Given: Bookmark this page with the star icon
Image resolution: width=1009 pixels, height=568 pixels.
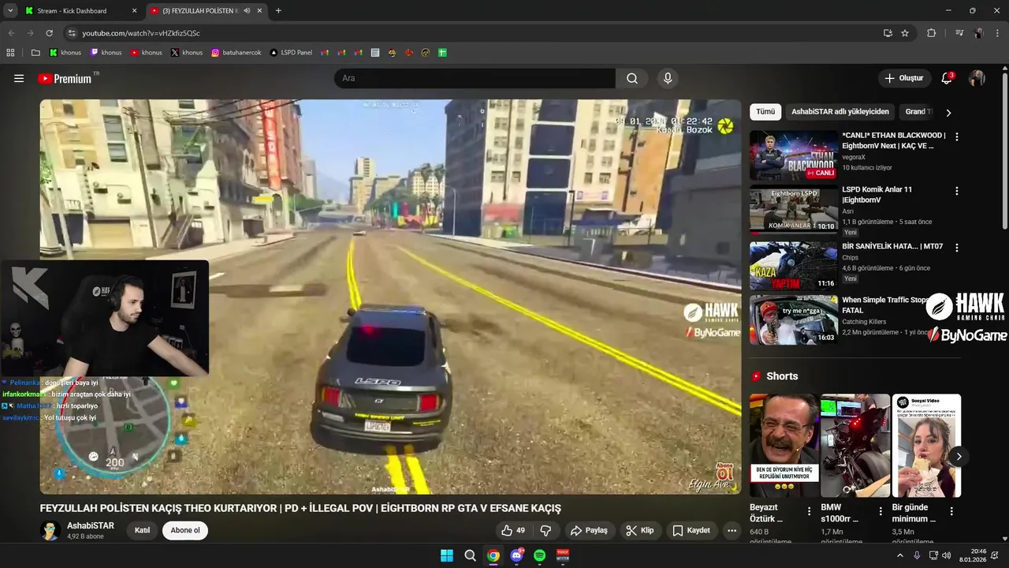Looking at the screenshot, I should click(x=905, y=33).
